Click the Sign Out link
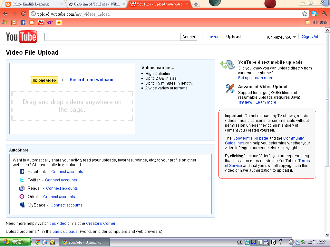Screen dimensions: 330x247 click(310, 37)
